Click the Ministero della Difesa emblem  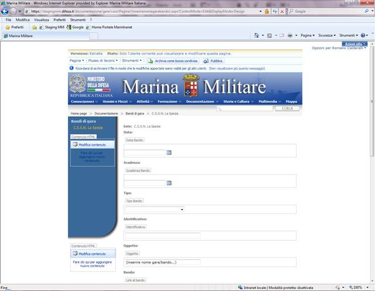77,83
